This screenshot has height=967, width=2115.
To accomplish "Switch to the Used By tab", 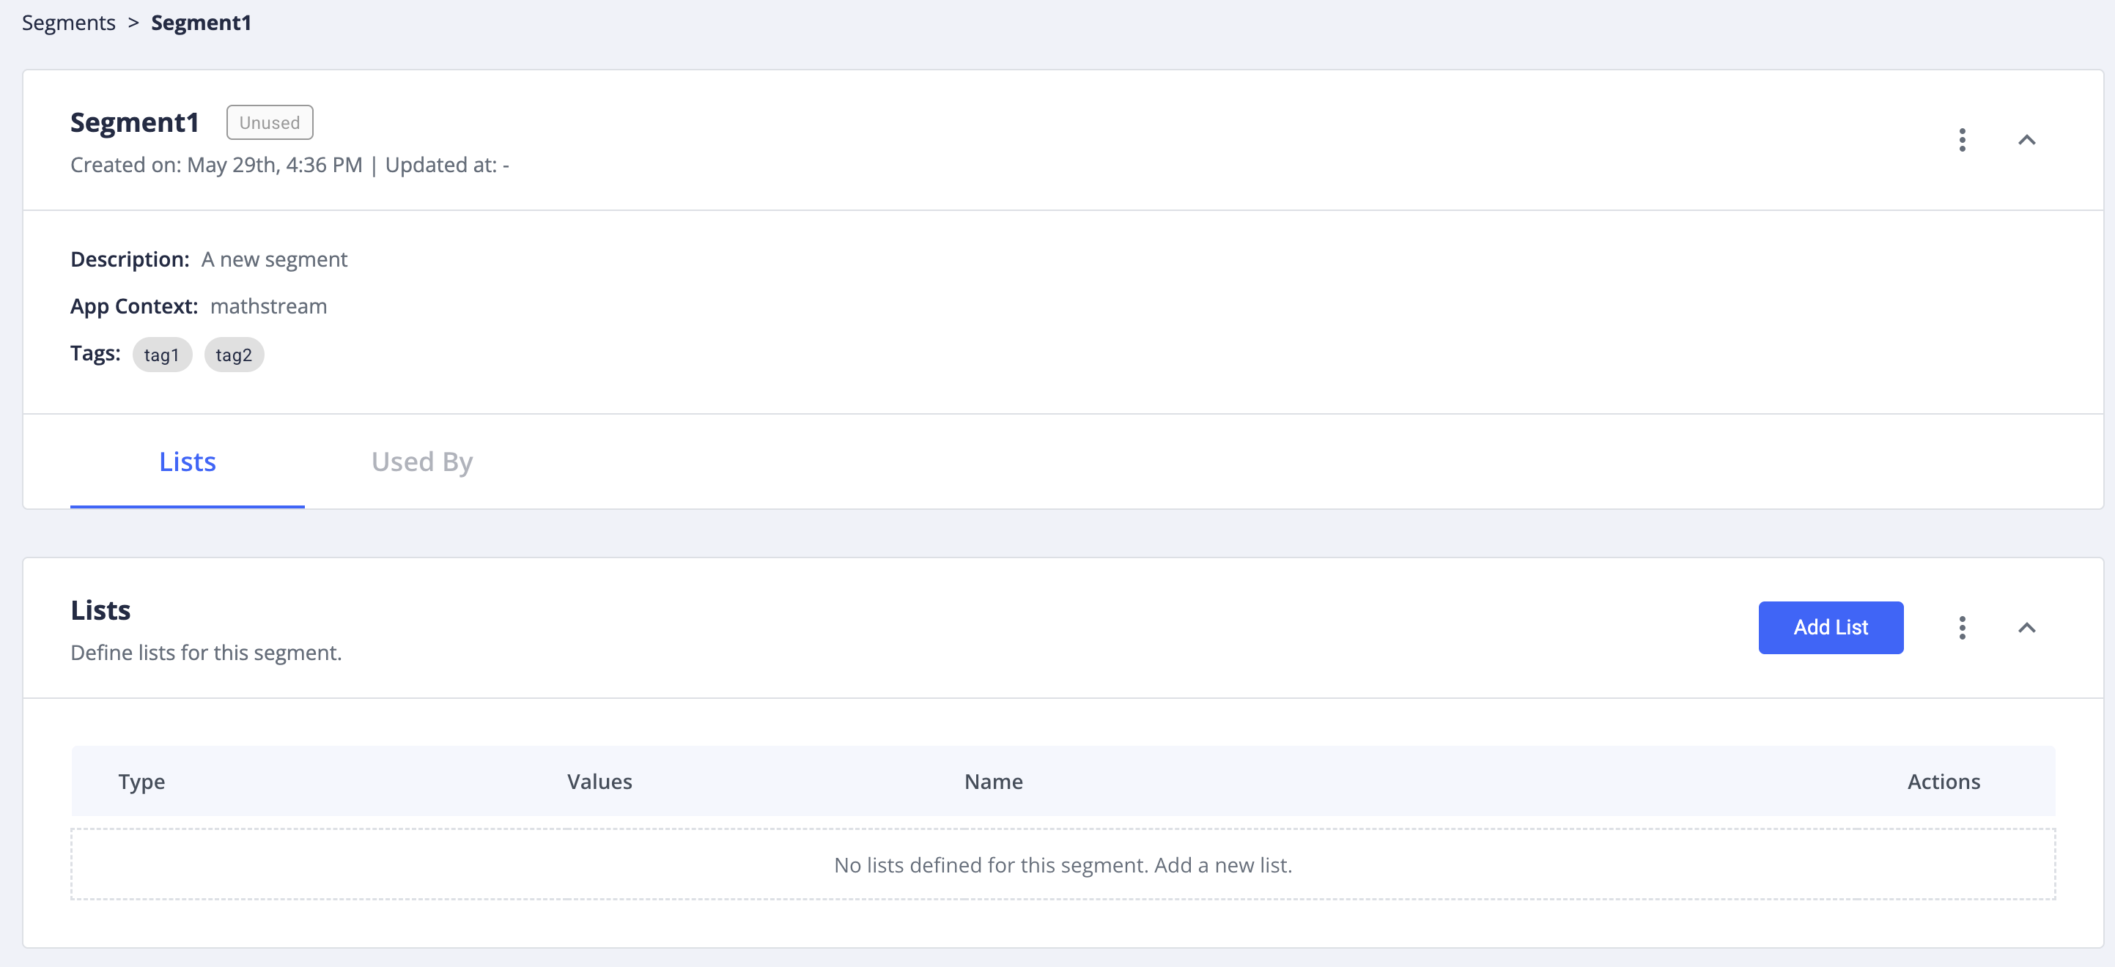I will (x=421, y=462).
